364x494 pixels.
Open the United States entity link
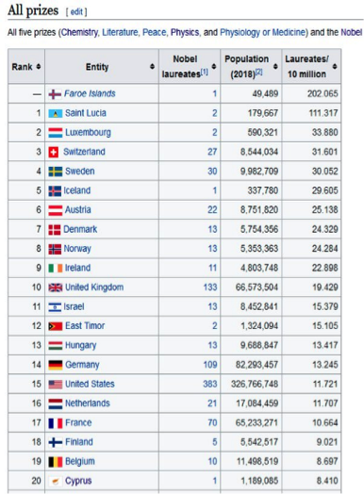[90, 384]
